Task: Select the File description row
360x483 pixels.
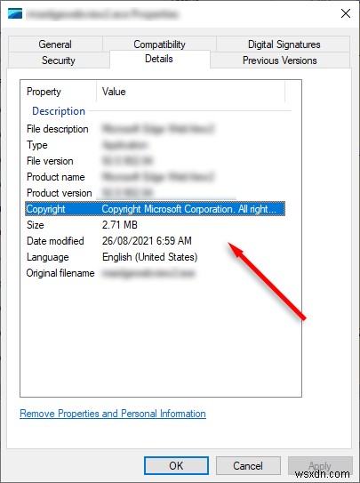Action: tap(155, 129)
